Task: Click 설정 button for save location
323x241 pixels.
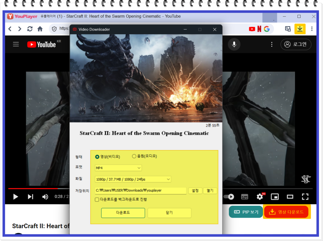Action: (x=195, y=191)
